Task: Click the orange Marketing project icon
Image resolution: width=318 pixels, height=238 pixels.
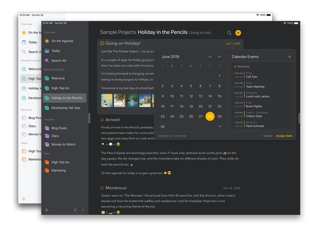Action: click(47, 171)
